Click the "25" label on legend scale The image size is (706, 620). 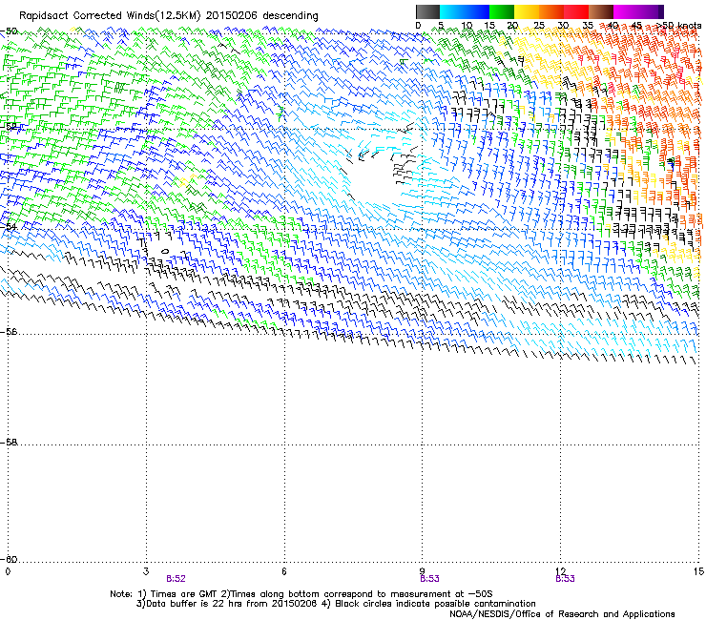[x=539, y=26]
